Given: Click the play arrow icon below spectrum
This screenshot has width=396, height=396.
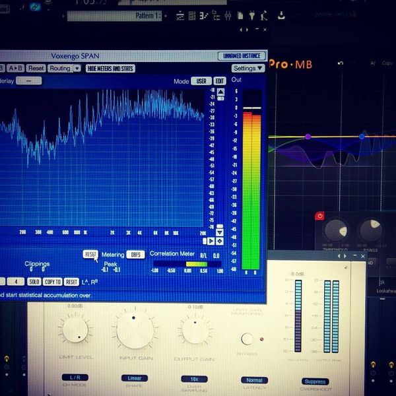Looking at the screenshot, I should tap(211, 241).
